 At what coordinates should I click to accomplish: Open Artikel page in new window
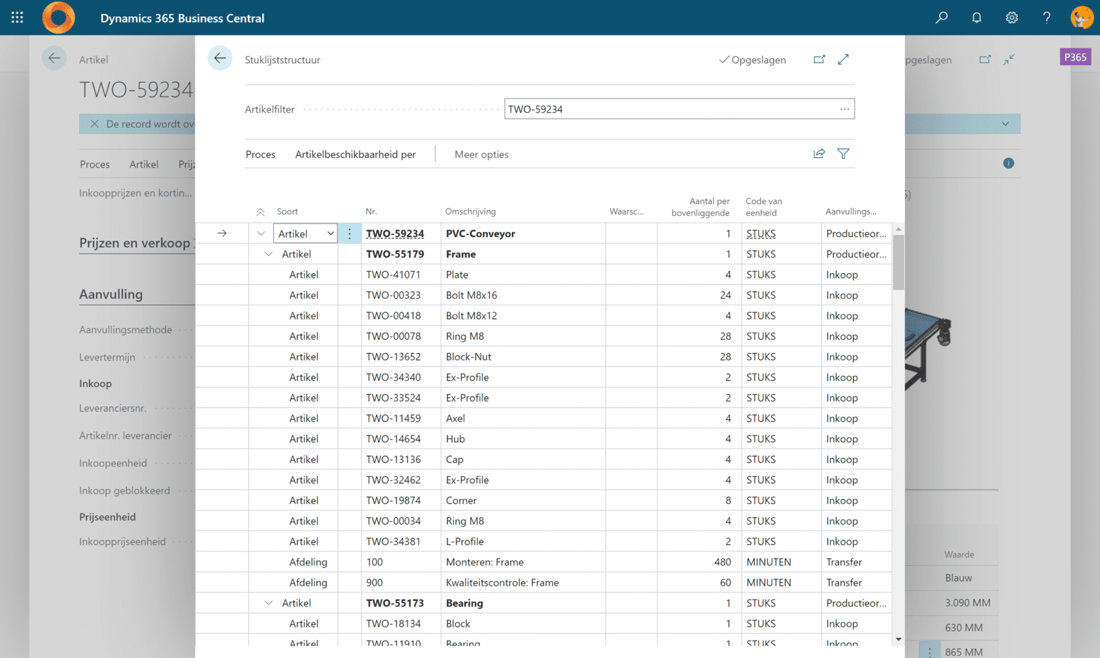(985, 59)
